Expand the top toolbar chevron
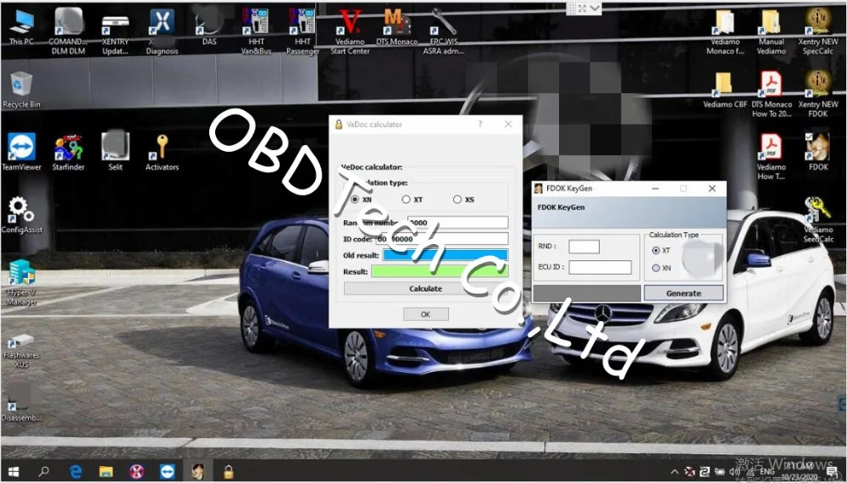 [595, 8]
